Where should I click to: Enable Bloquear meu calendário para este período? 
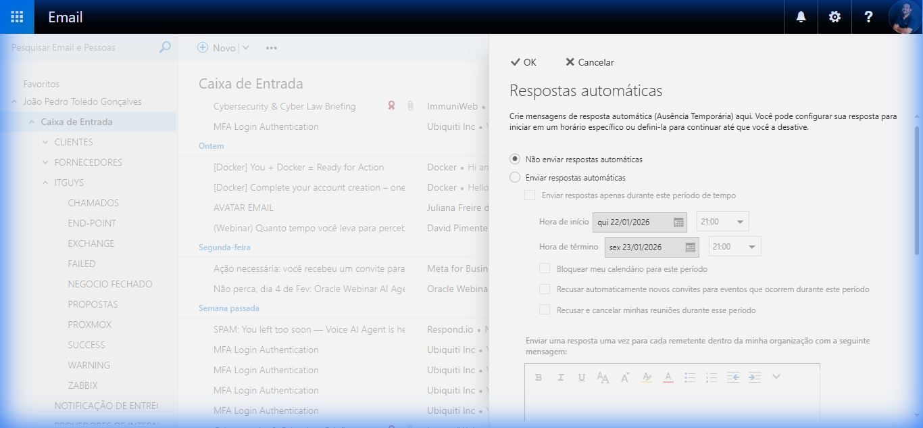545,268
